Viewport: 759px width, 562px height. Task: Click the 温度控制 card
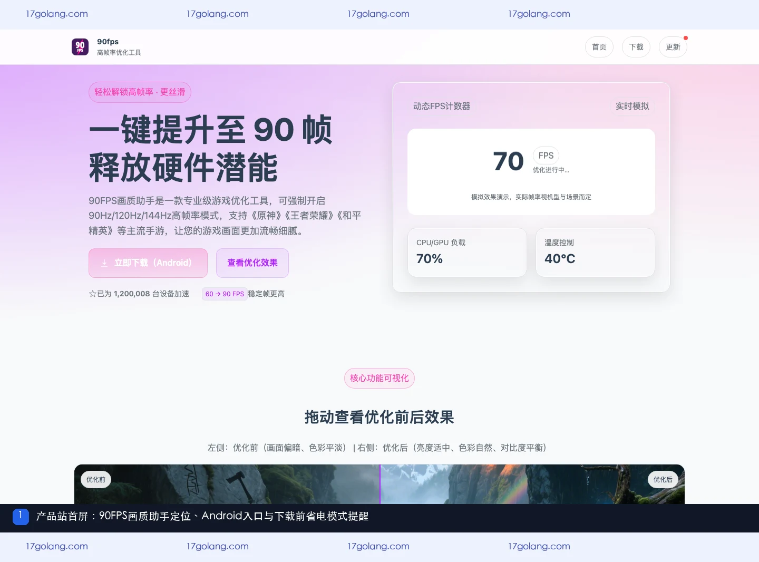595,253
